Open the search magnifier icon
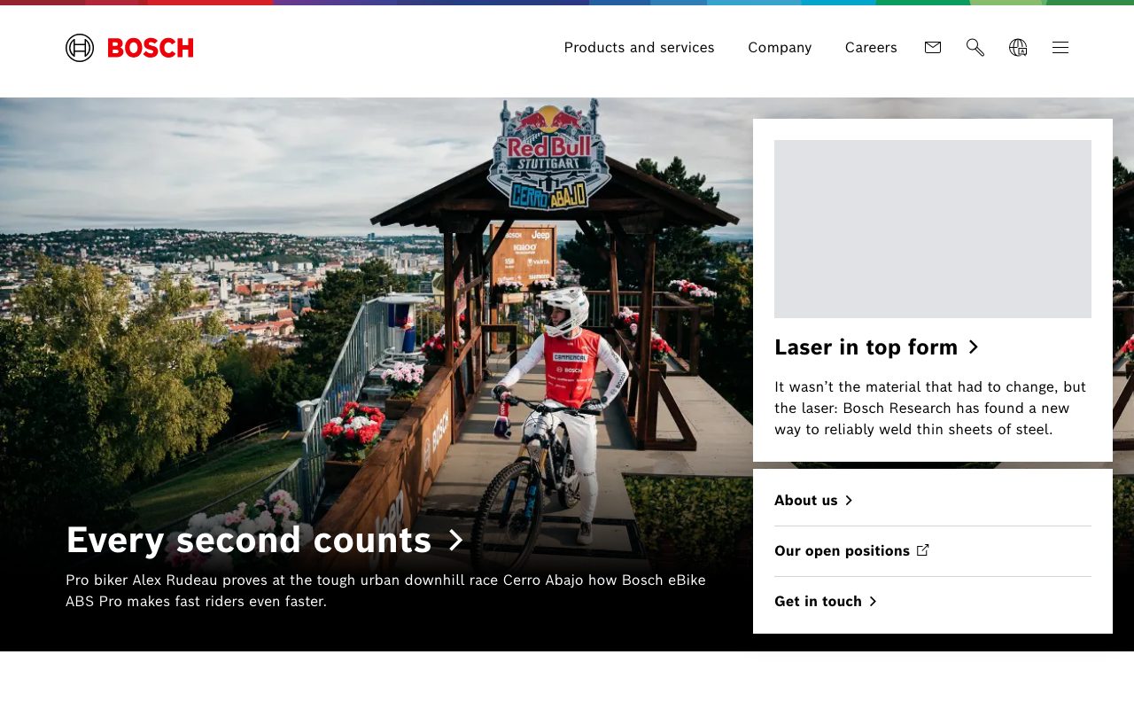Image resolution: width=1134 pixels, height=709 pixels. (x=975, y=48)
